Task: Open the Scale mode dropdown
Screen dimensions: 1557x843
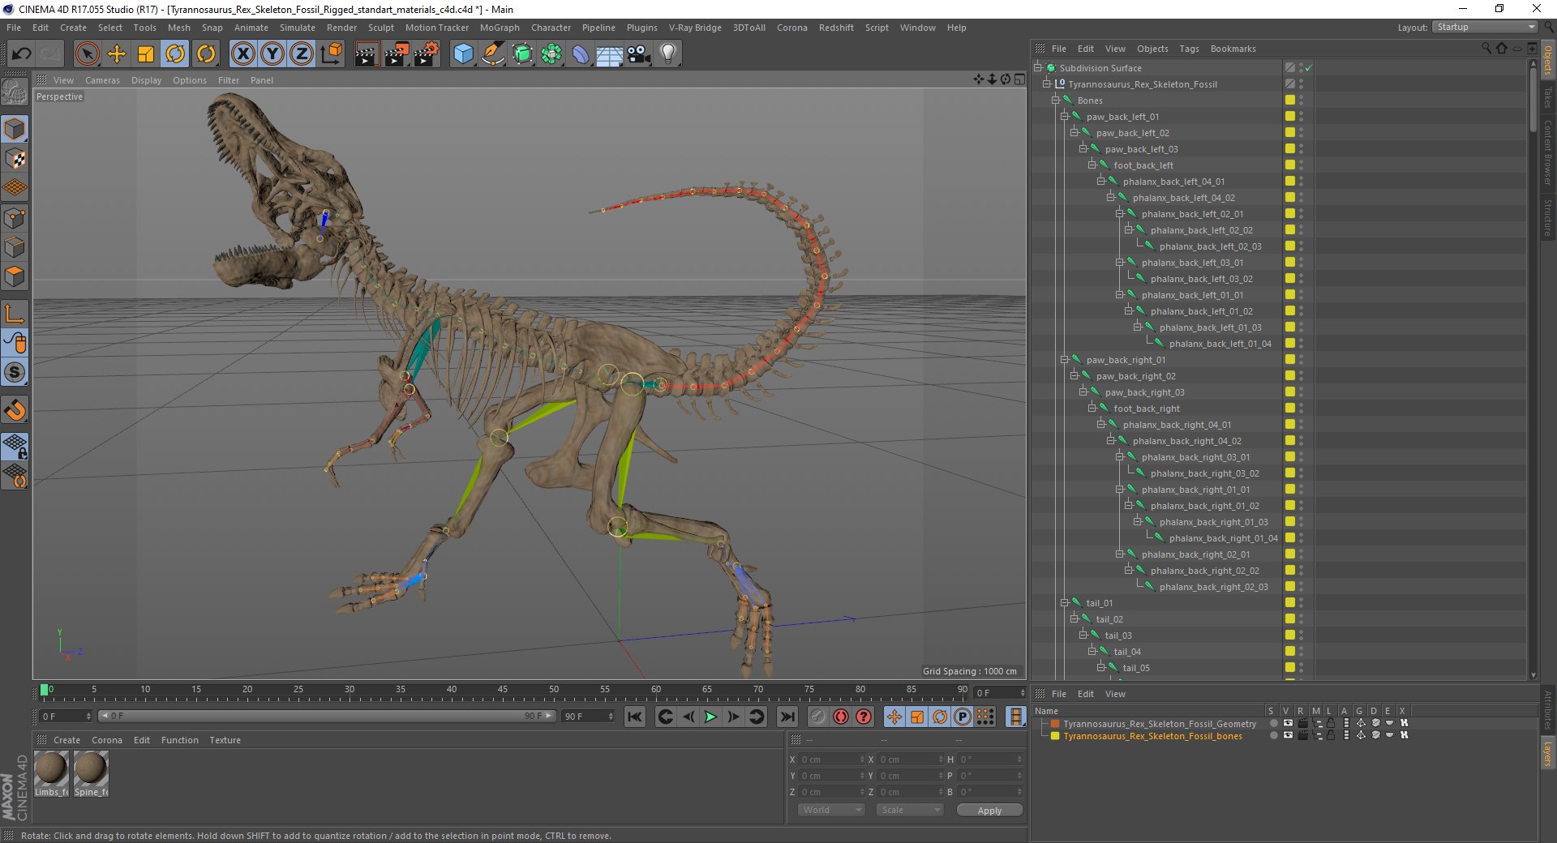Action: coord(910,810)
